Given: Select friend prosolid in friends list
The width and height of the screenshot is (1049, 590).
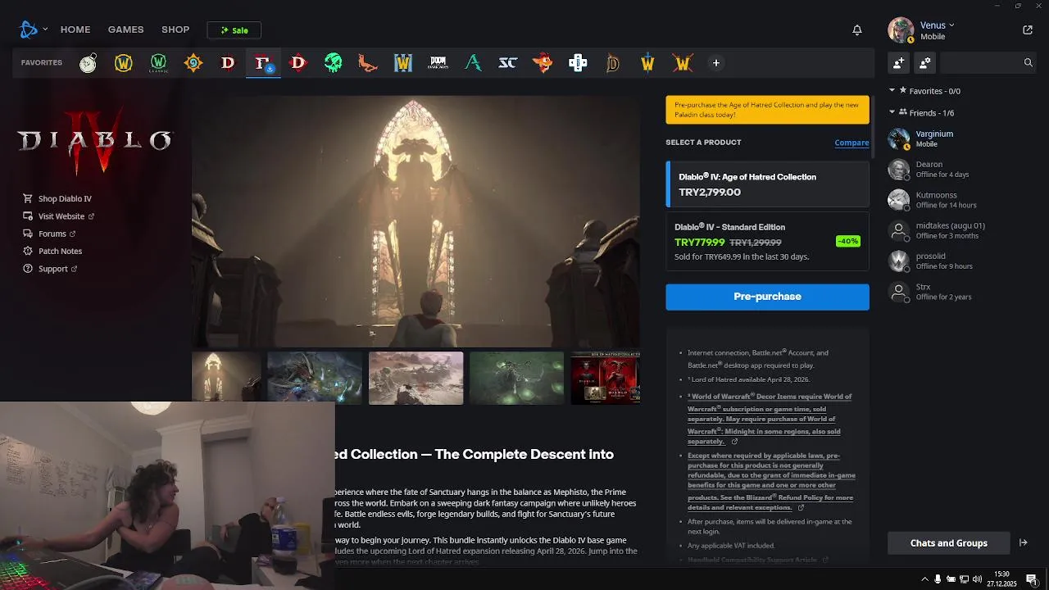Looking at the screenshot, I should click(x=961, y=261).
